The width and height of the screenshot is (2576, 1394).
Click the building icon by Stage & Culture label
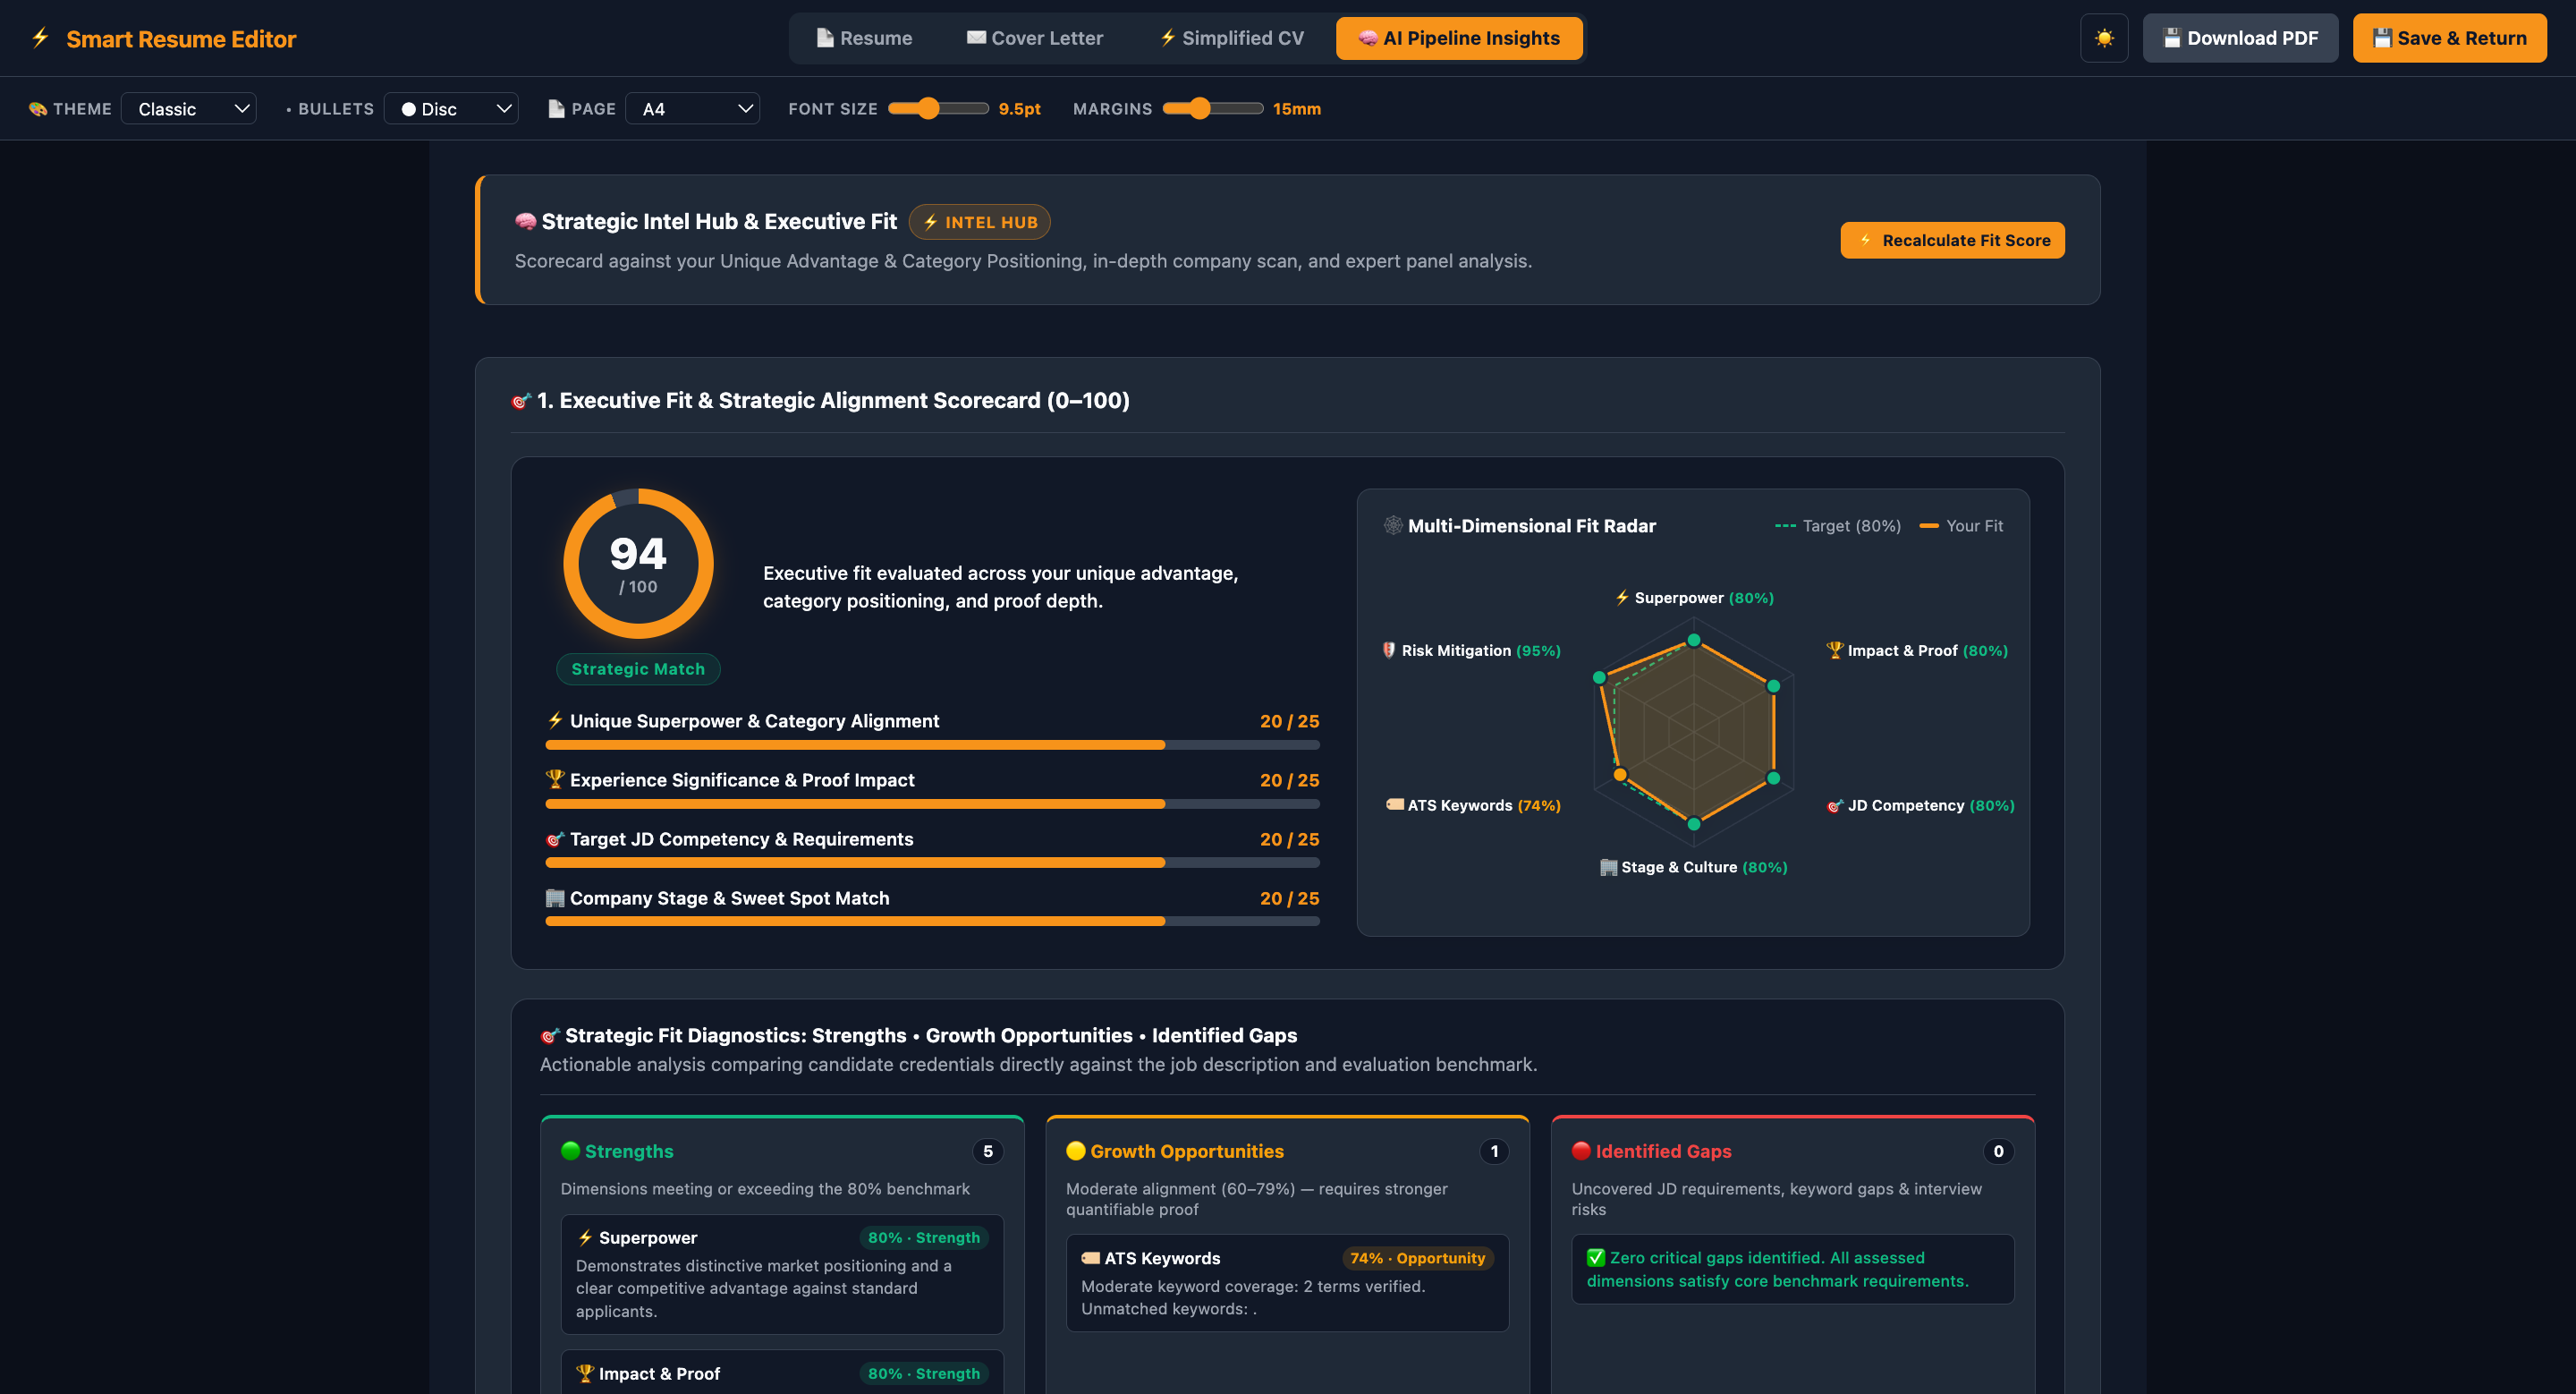(1608, 867)
